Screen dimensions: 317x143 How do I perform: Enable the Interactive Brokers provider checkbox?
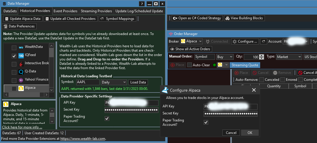14,64
